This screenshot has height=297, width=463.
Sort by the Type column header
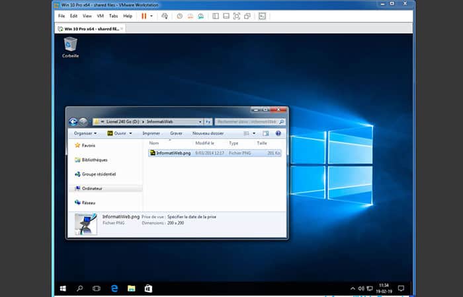[x=233, y=143]
